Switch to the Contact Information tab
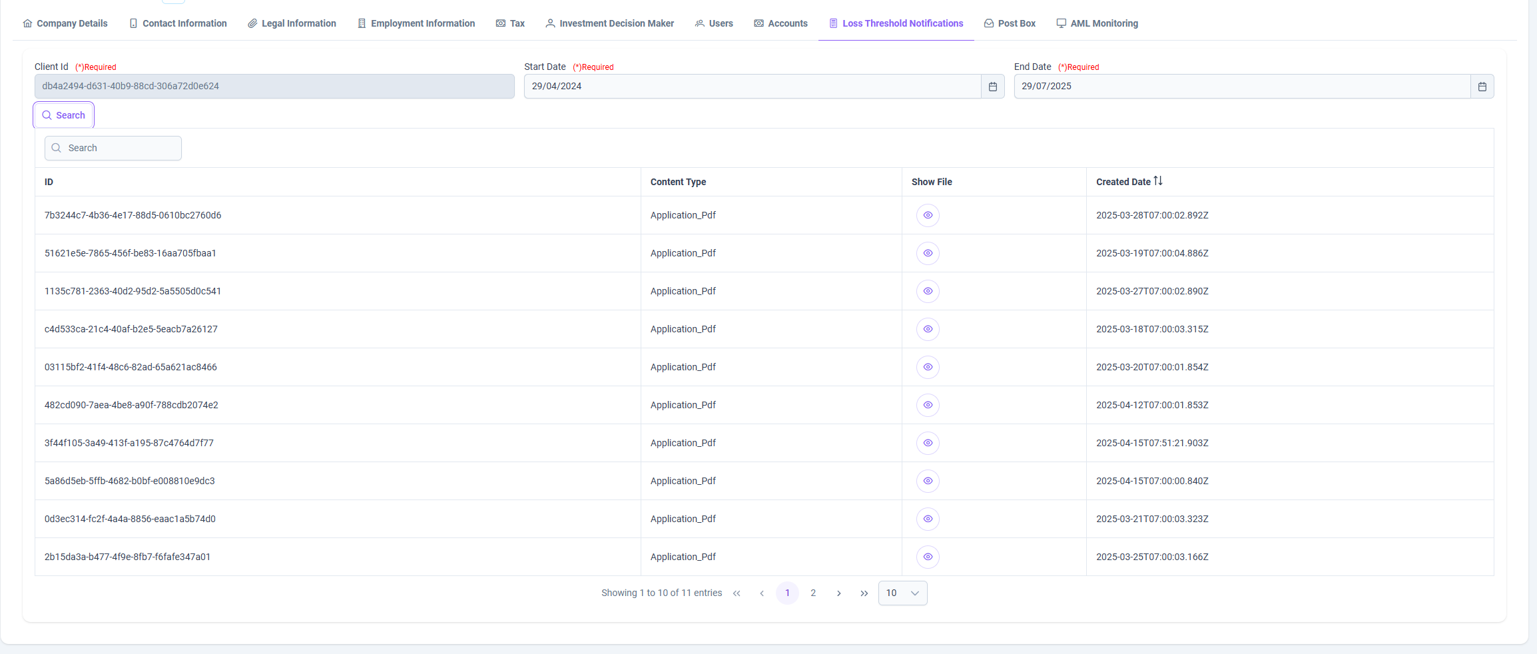This screenshot has width=1537, height=654. tap(178, 23)
